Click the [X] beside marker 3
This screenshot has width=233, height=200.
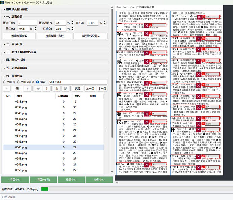[146, 61]
